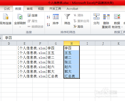This screenshot has width=125, height=101.
Task: Expand the 数据有效性 dropdown arrow
Action: pyautogui.click(x=122, y=27)
